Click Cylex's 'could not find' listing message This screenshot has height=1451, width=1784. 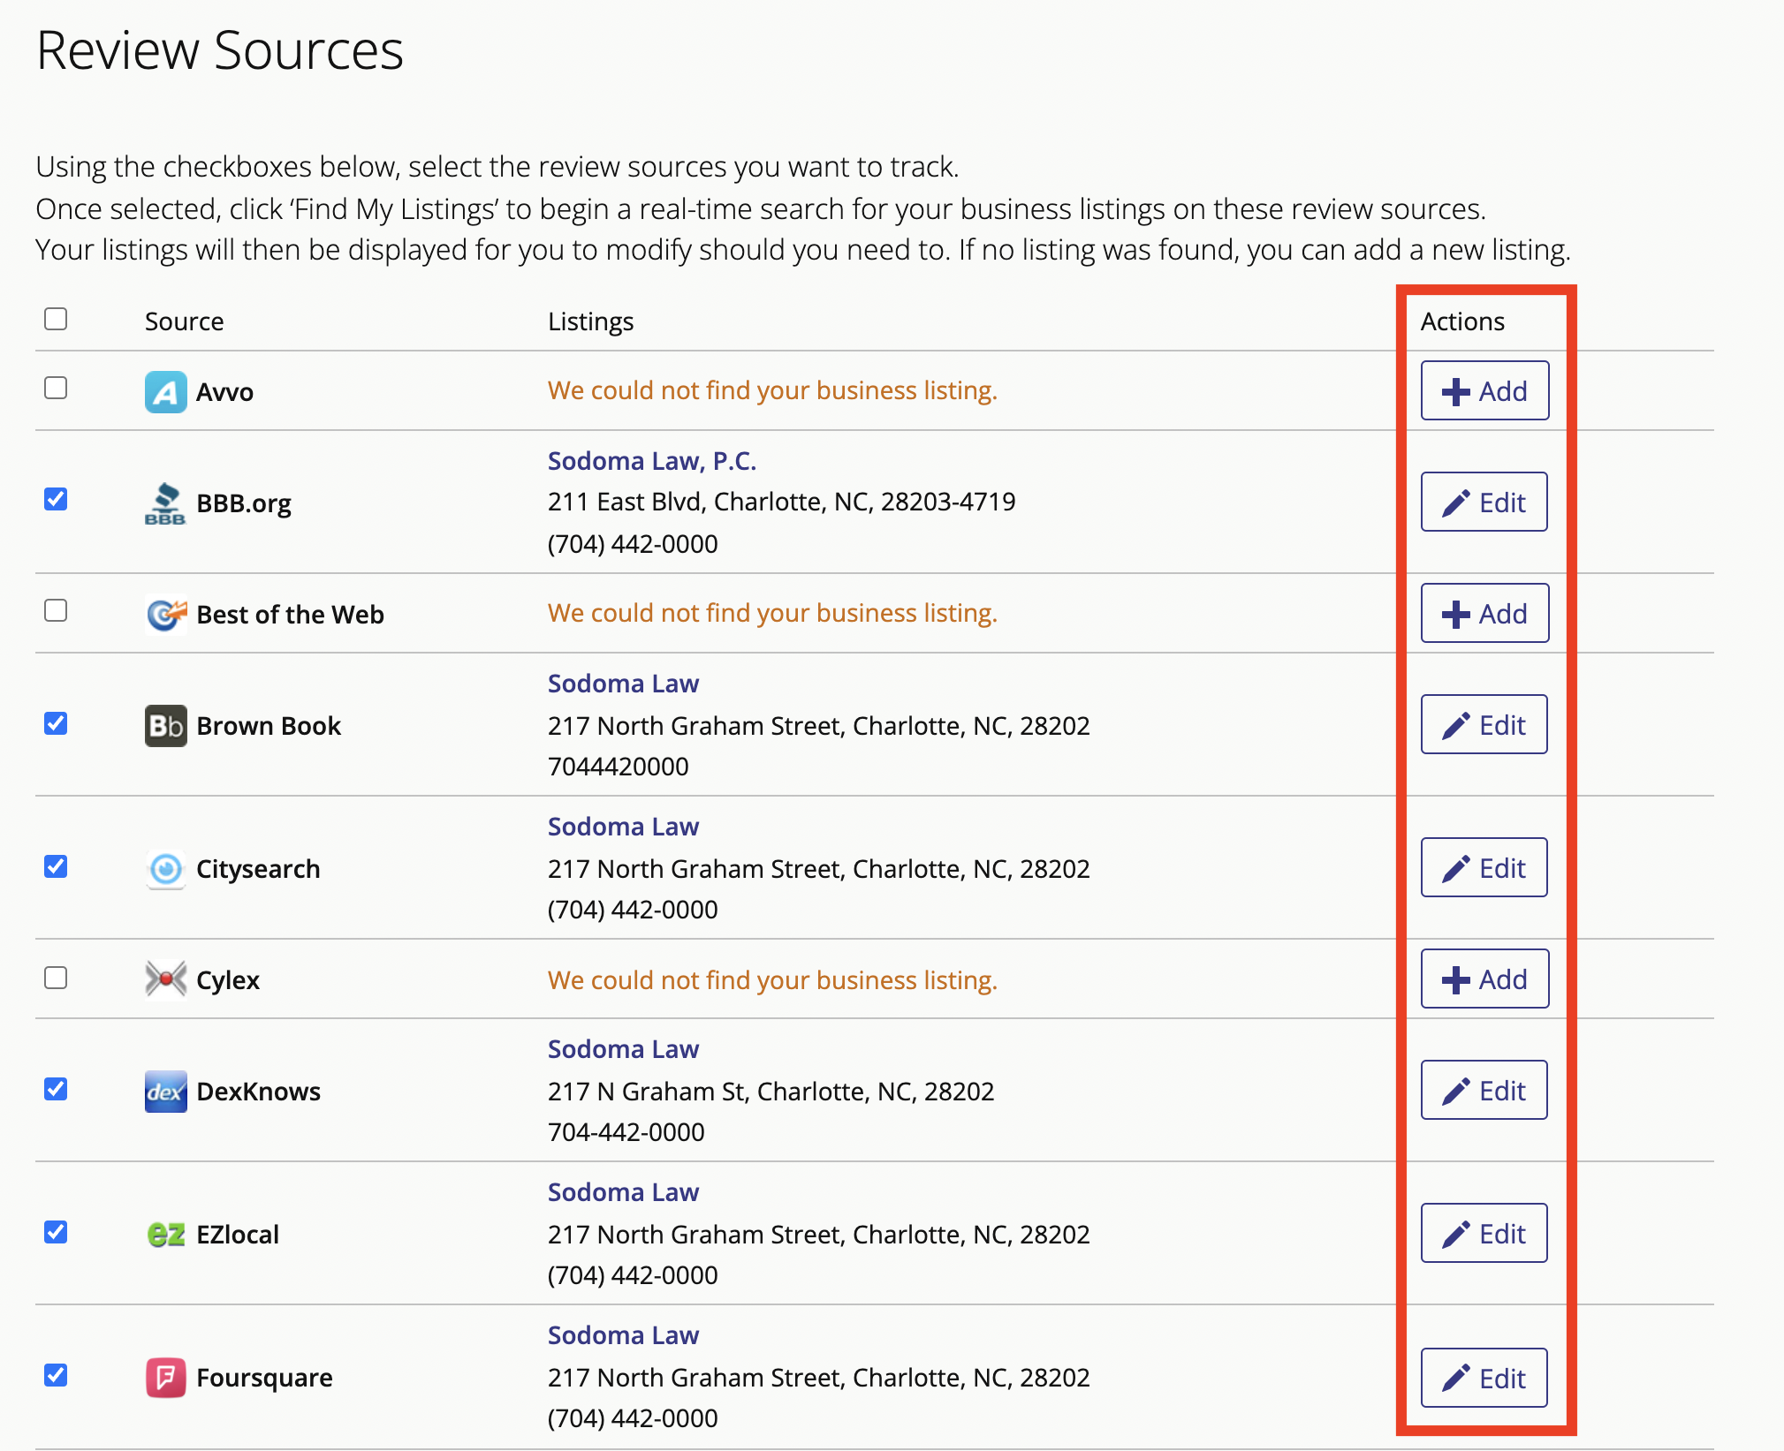[772, 980]
